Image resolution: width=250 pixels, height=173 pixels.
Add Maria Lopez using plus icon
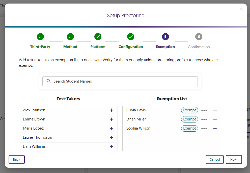112,129
